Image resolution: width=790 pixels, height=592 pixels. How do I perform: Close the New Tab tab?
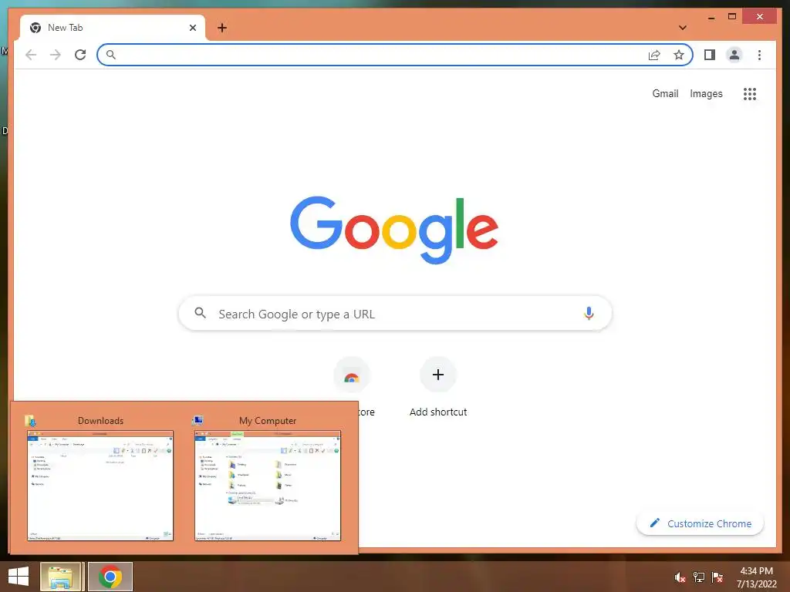tap(192, 28)
